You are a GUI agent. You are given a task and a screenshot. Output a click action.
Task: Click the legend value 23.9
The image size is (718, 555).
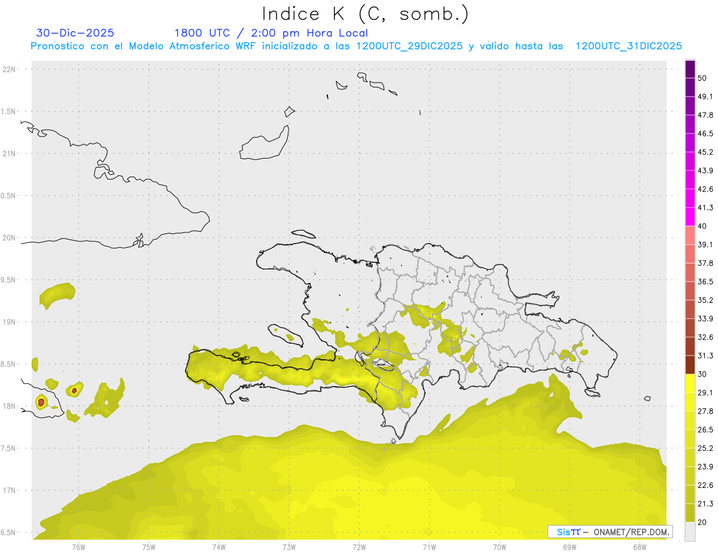click(705, 467)
